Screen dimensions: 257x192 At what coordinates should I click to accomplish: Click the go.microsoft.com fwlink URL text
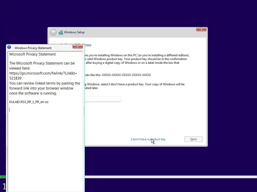pyautogui.click(x=43, y=73)
